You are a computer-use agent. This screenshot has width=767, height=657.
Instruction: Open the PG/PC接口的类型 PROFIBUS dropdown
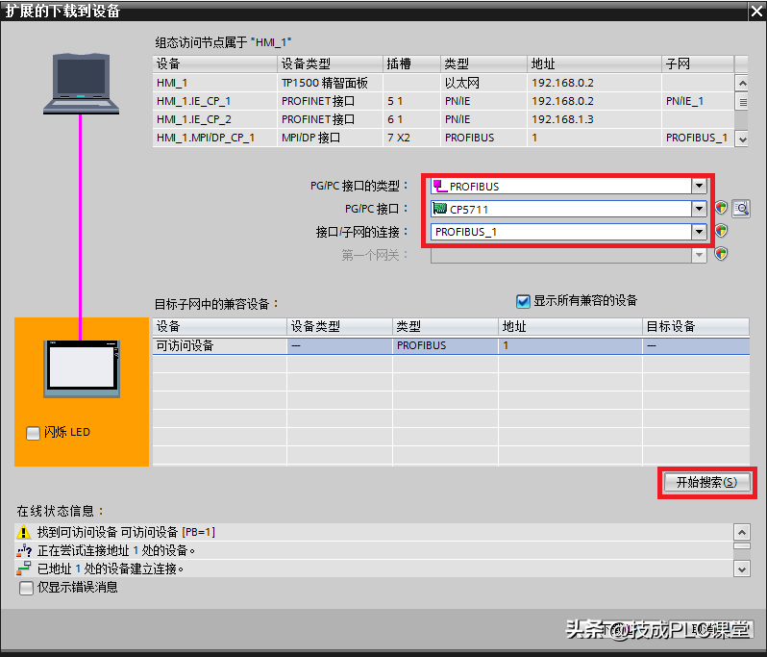point(699,187)
